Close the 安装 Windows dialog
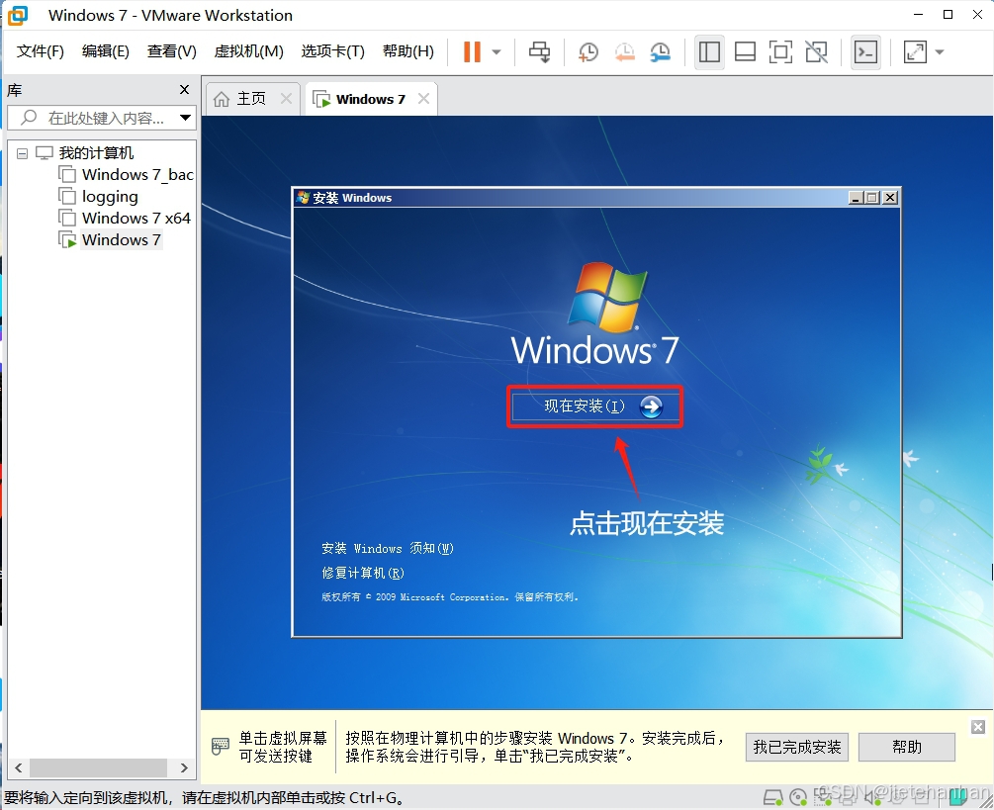 pyautogui.click(x=890, y=198)
